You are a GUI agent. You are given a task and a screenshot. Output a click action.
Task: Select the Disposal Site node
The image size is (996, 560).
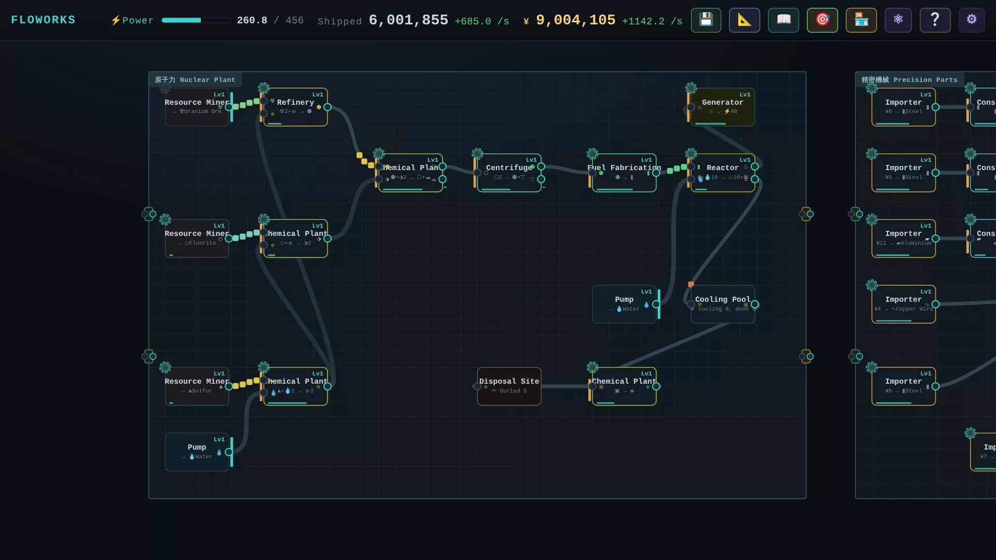pyautogui.click(x=509, y=386)
